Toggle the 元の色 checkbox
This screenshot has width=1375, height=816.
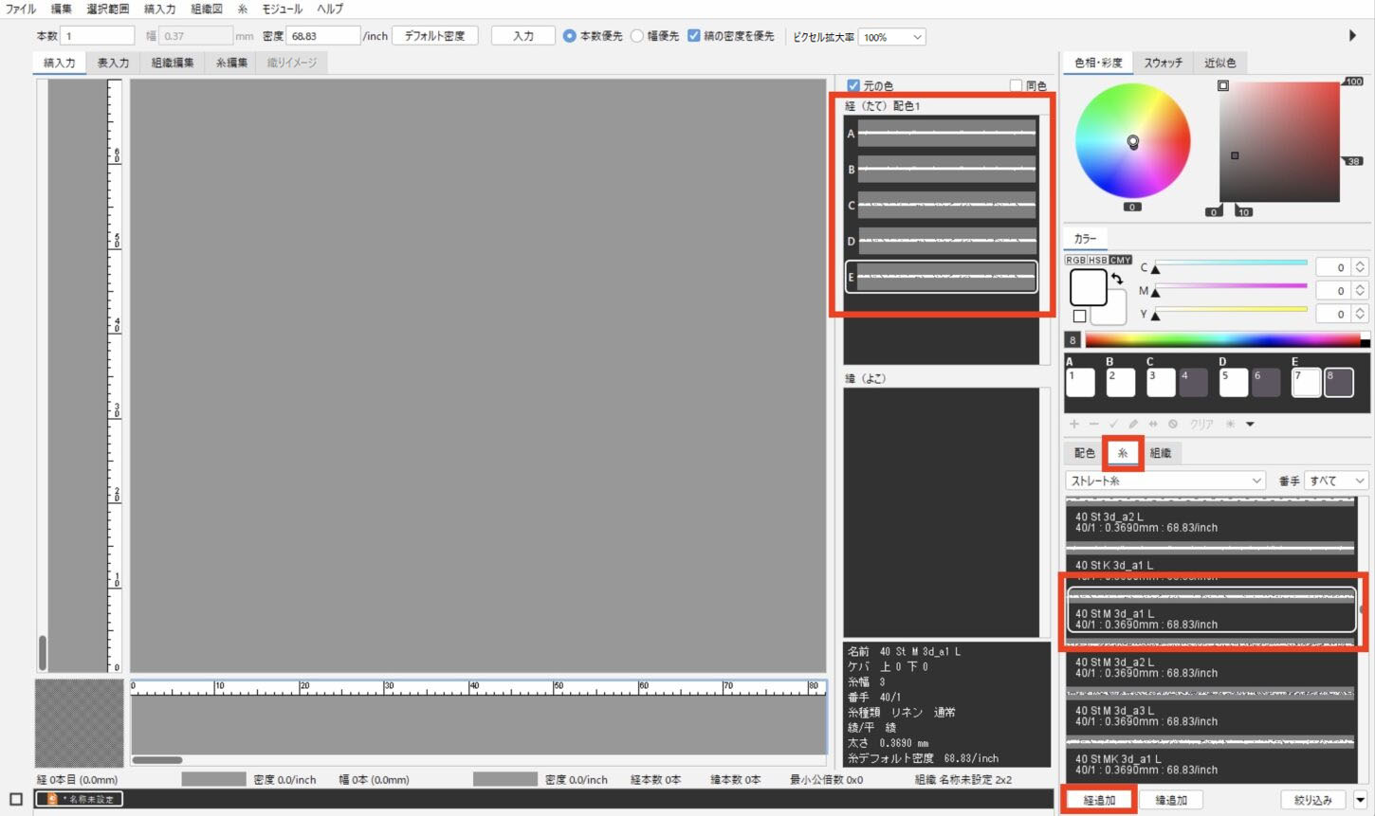[853, 86]
